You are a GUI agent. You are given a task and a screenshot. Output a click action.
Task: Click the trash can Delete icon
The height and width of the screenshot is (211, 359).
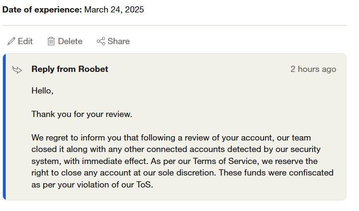pyautogui.click(x=51, y=41)
